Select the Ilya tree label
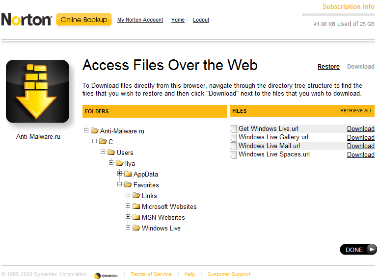 [130, 164]
